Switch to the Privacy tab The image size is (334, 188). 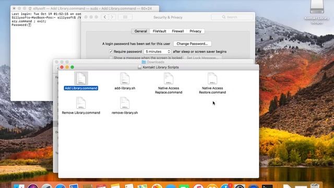(x=195, y=31)
